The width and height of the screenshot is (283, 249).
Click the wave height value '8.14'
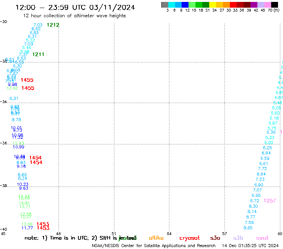pyautogui.click(x=252, y=211)
